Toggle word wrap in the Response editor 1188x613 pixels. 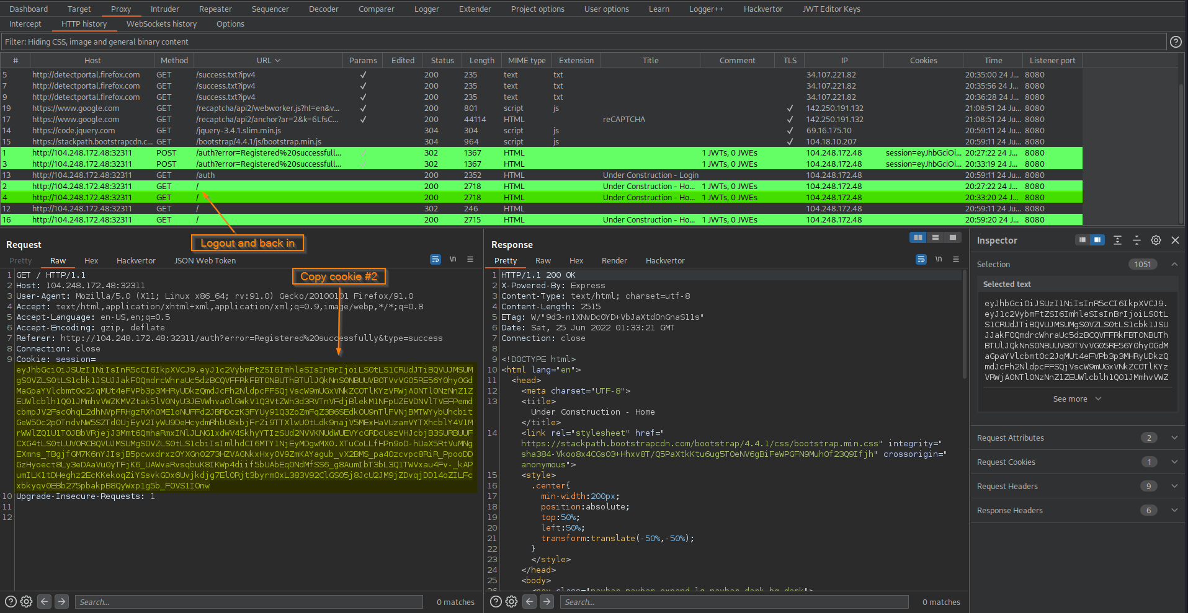click(921, 259)
